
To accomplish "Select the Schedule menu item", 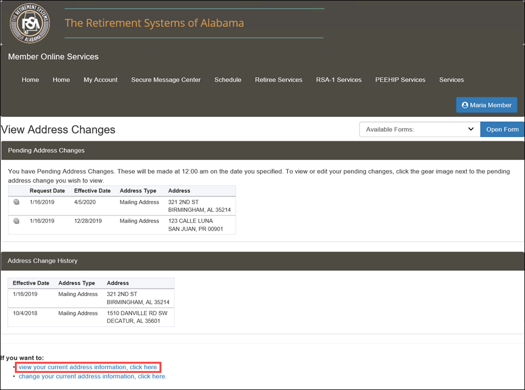I will [x=228, y=80].
